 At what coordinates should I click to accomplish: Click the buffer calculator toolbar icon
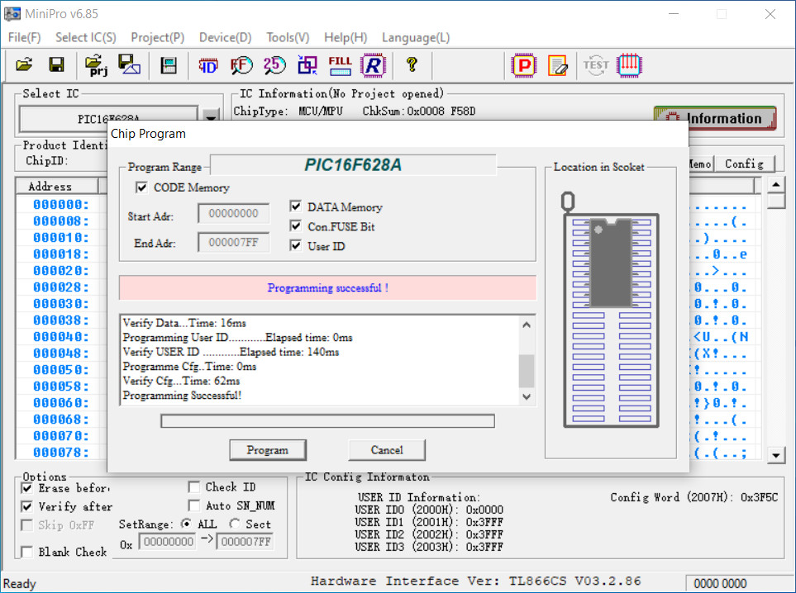169,65
